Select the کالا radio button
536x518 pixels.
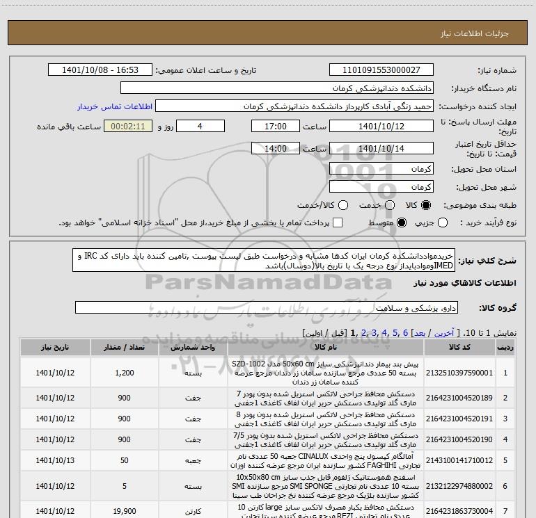coord(426,205)
